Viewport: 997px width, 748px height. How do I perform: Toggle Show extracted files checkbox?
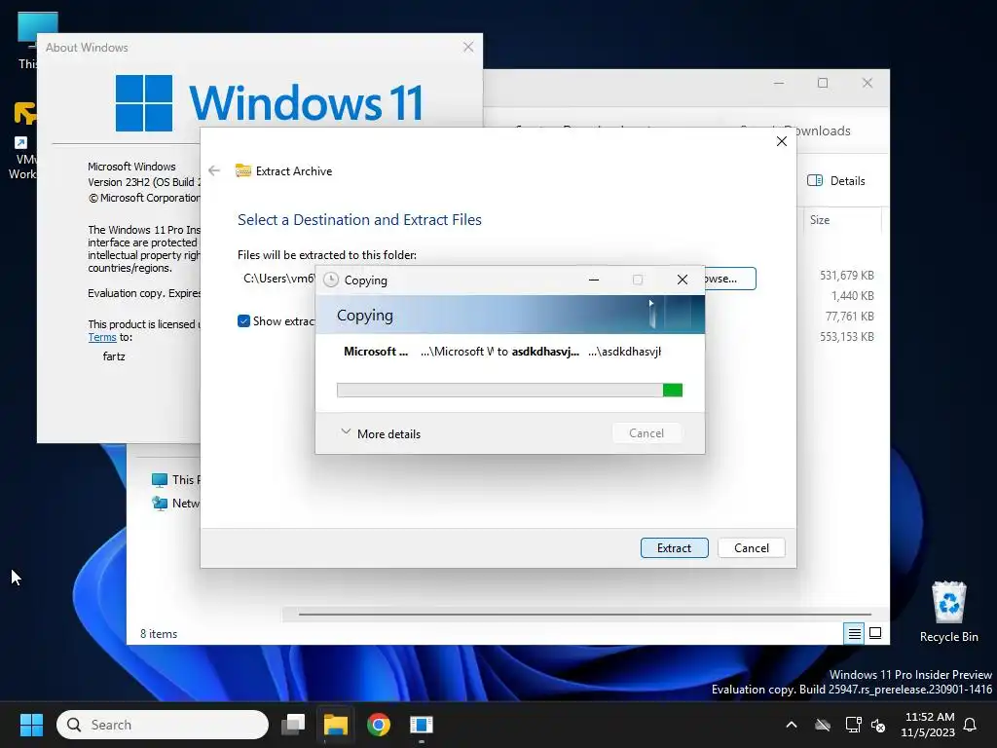point(243,321)
